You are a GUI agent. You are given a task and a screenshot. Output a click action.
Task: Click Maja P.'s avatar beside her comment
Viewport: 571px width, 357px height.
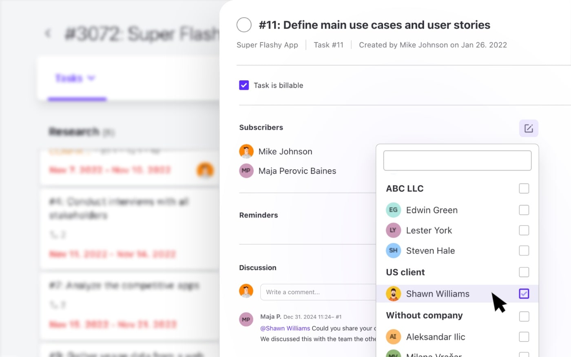point(246,319)
